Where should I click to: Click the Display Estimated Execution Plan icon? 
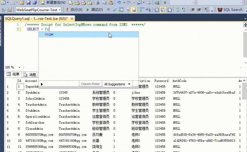pos(121,10)
